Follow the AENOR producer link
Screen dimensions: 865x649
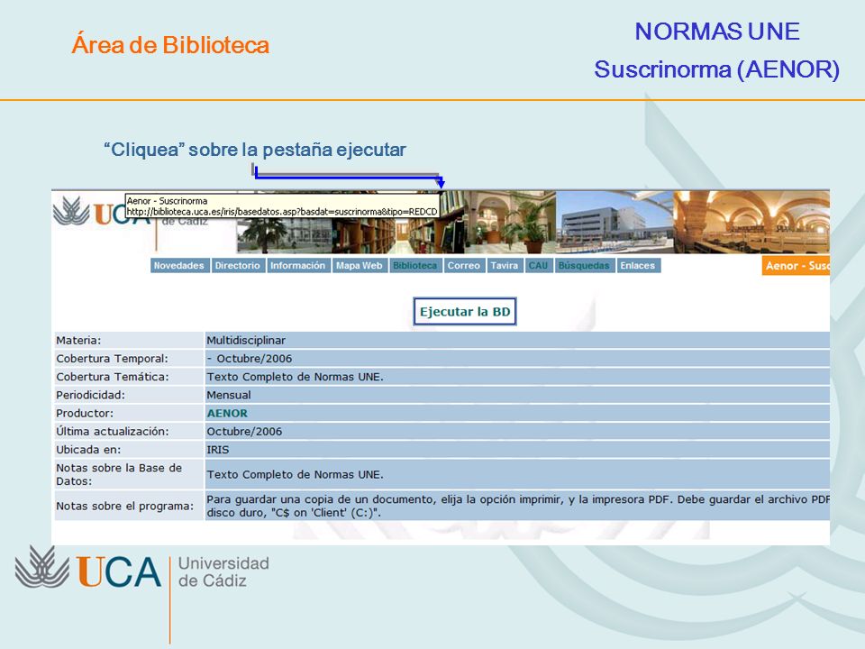[227, 414]
